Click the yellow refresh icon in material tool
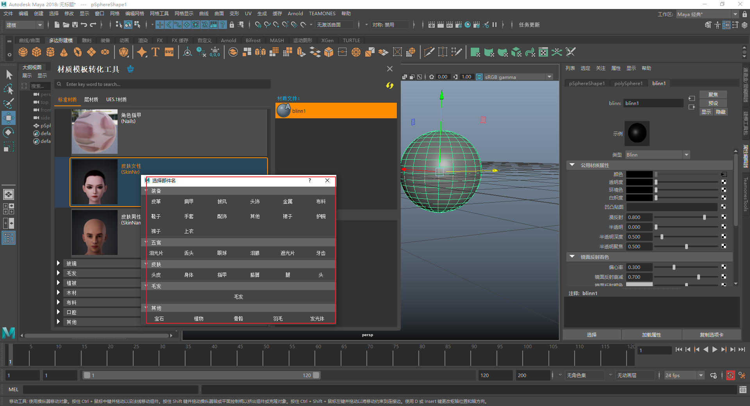The image size is (750, 406). (389, 85)
